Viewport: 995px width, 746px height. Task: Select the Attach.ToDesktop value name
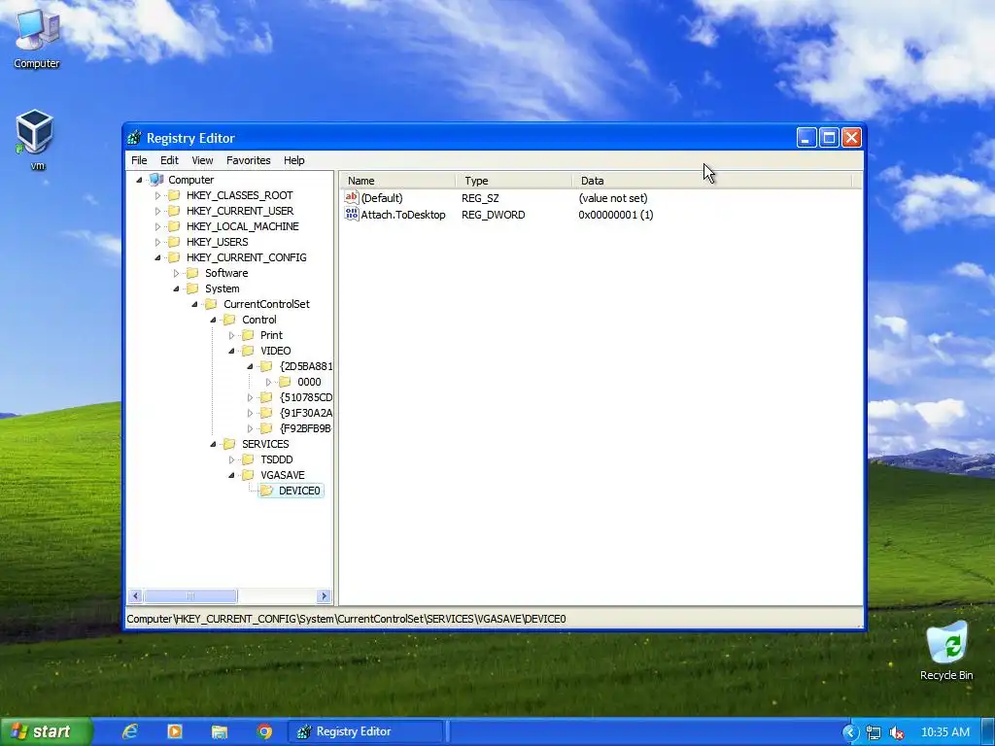[x=403, y=215]
